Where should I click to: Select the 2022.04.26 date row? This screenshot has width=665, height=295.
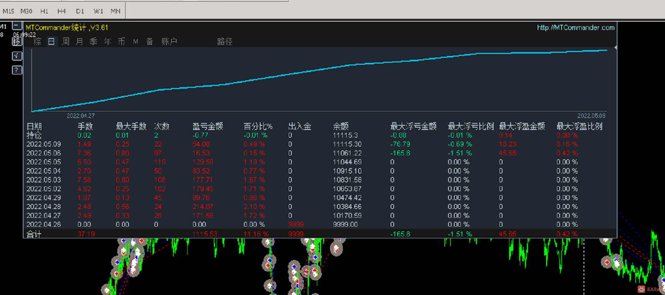[44, 224]
